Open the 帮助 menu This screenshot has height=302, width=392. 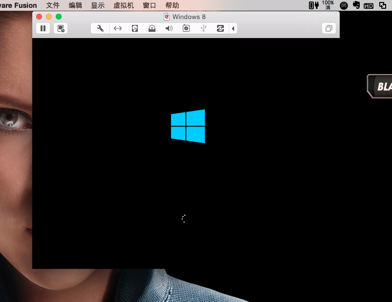(172, 5)
